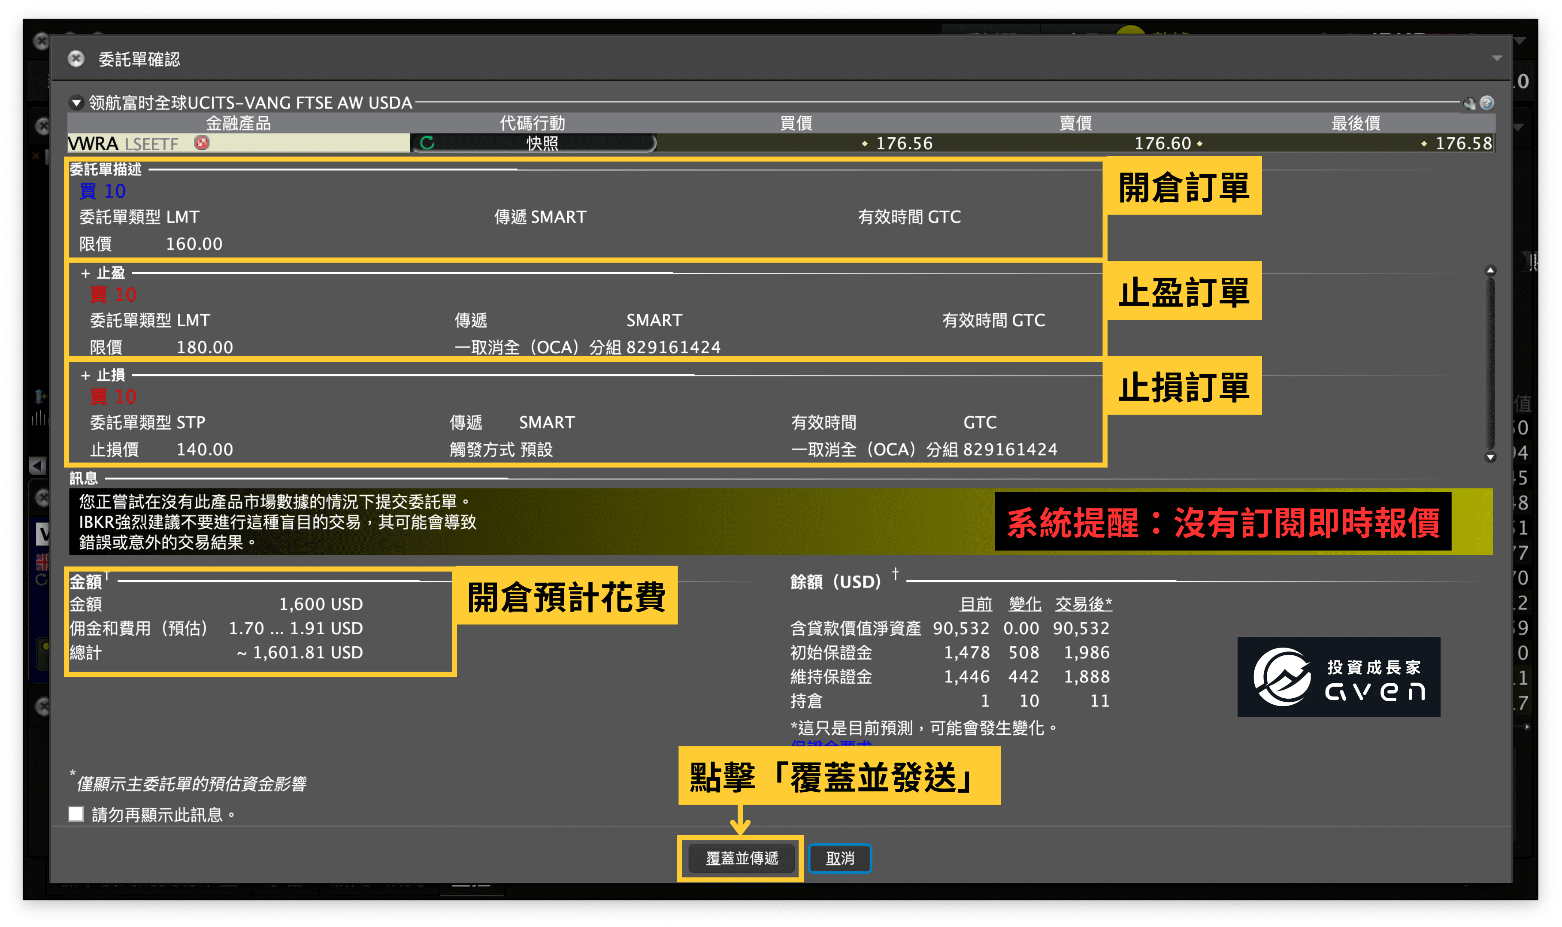Collapse the 領航富时全球UCITS section triangle
The height and width of the screenshot is (927, 1562).
(77, 103)
